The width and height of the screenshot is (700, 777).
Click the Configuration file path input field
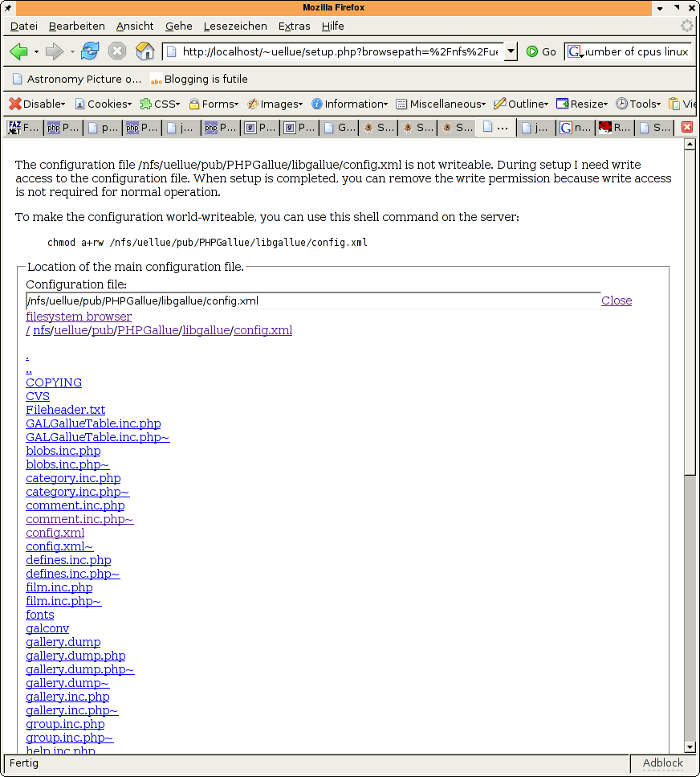[313, 301]
